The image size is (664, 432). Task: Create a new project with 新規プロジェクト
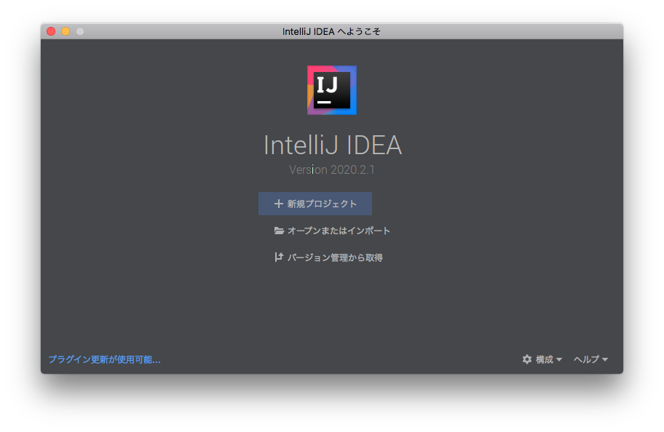[322, 204]
